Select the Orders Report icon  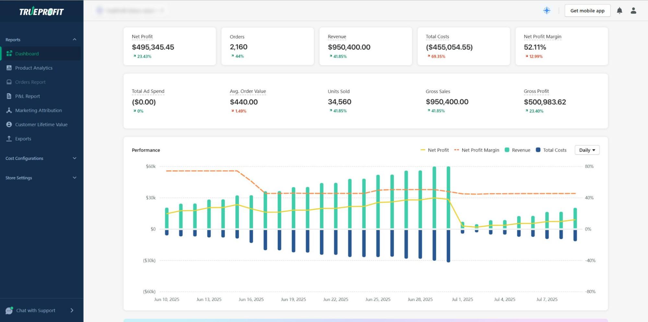pyautogui.click(x=9, y=82)
